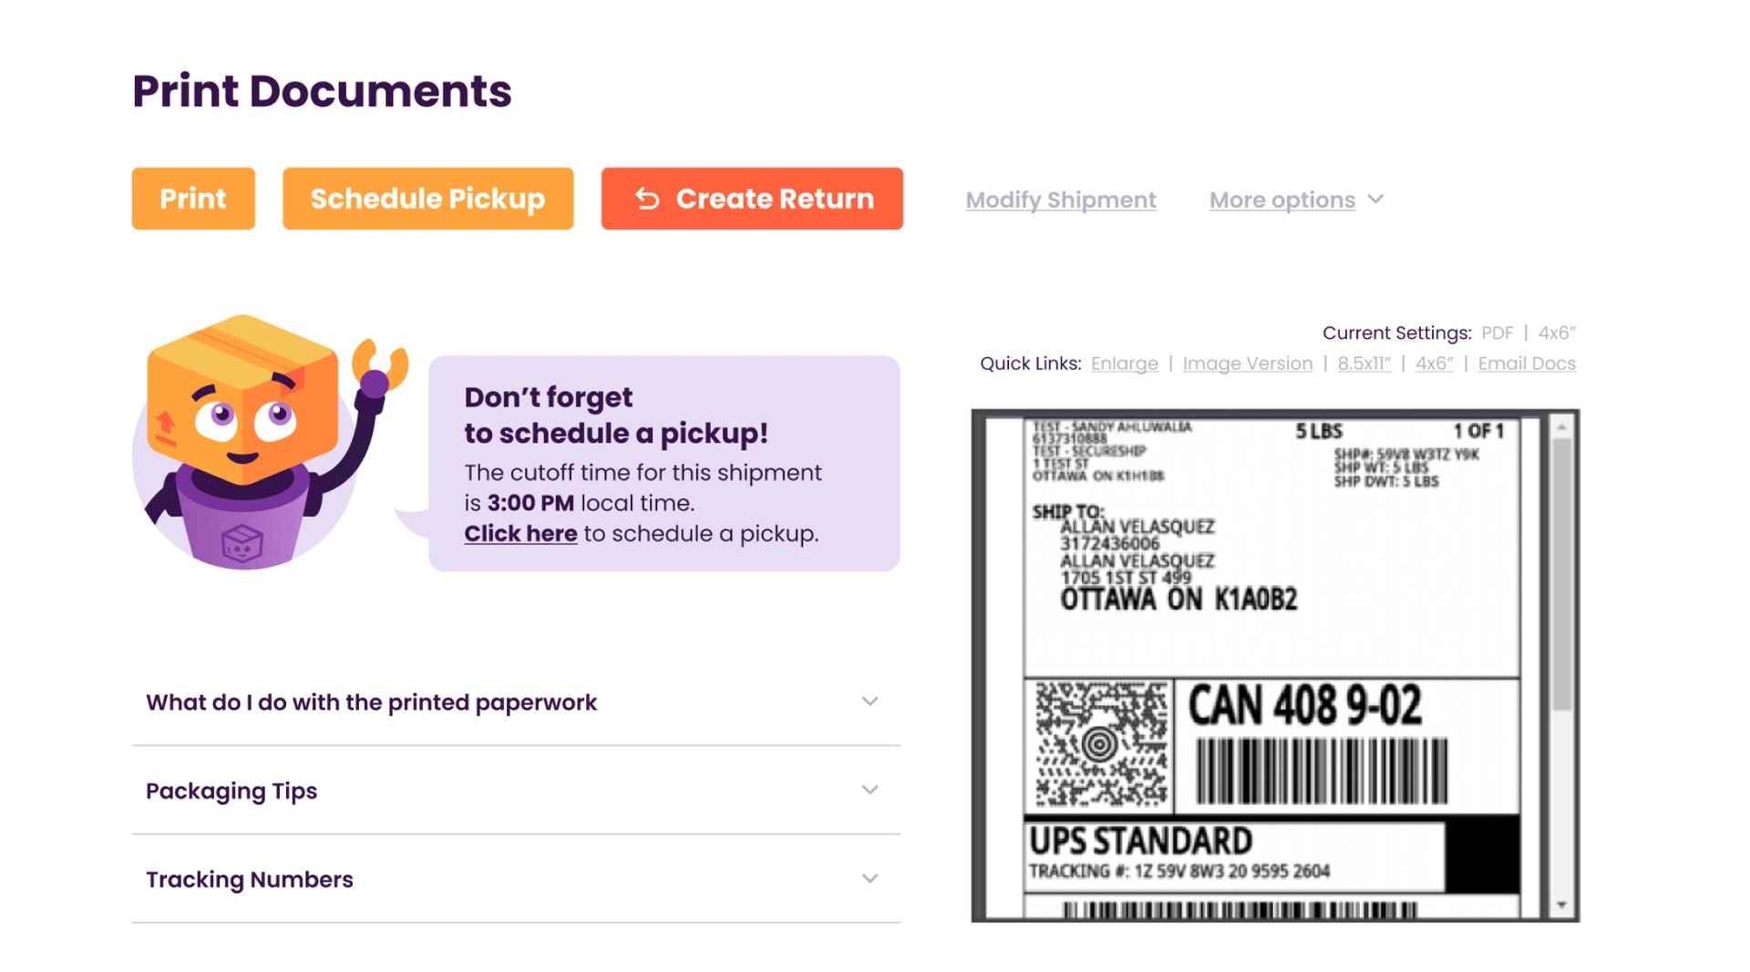The image size is (1750, 972).
Task: Click the return arrow icon on Create Return
Action: pos(647,199)
